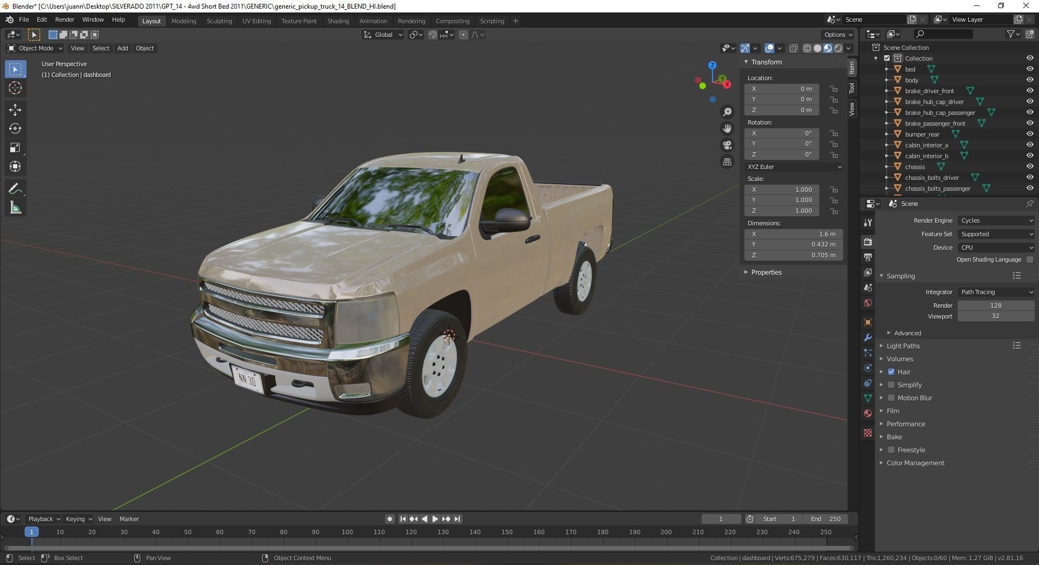Open the Render Engine dropdown
This screenshot has height=565, width=1039.
pos(996,220)
